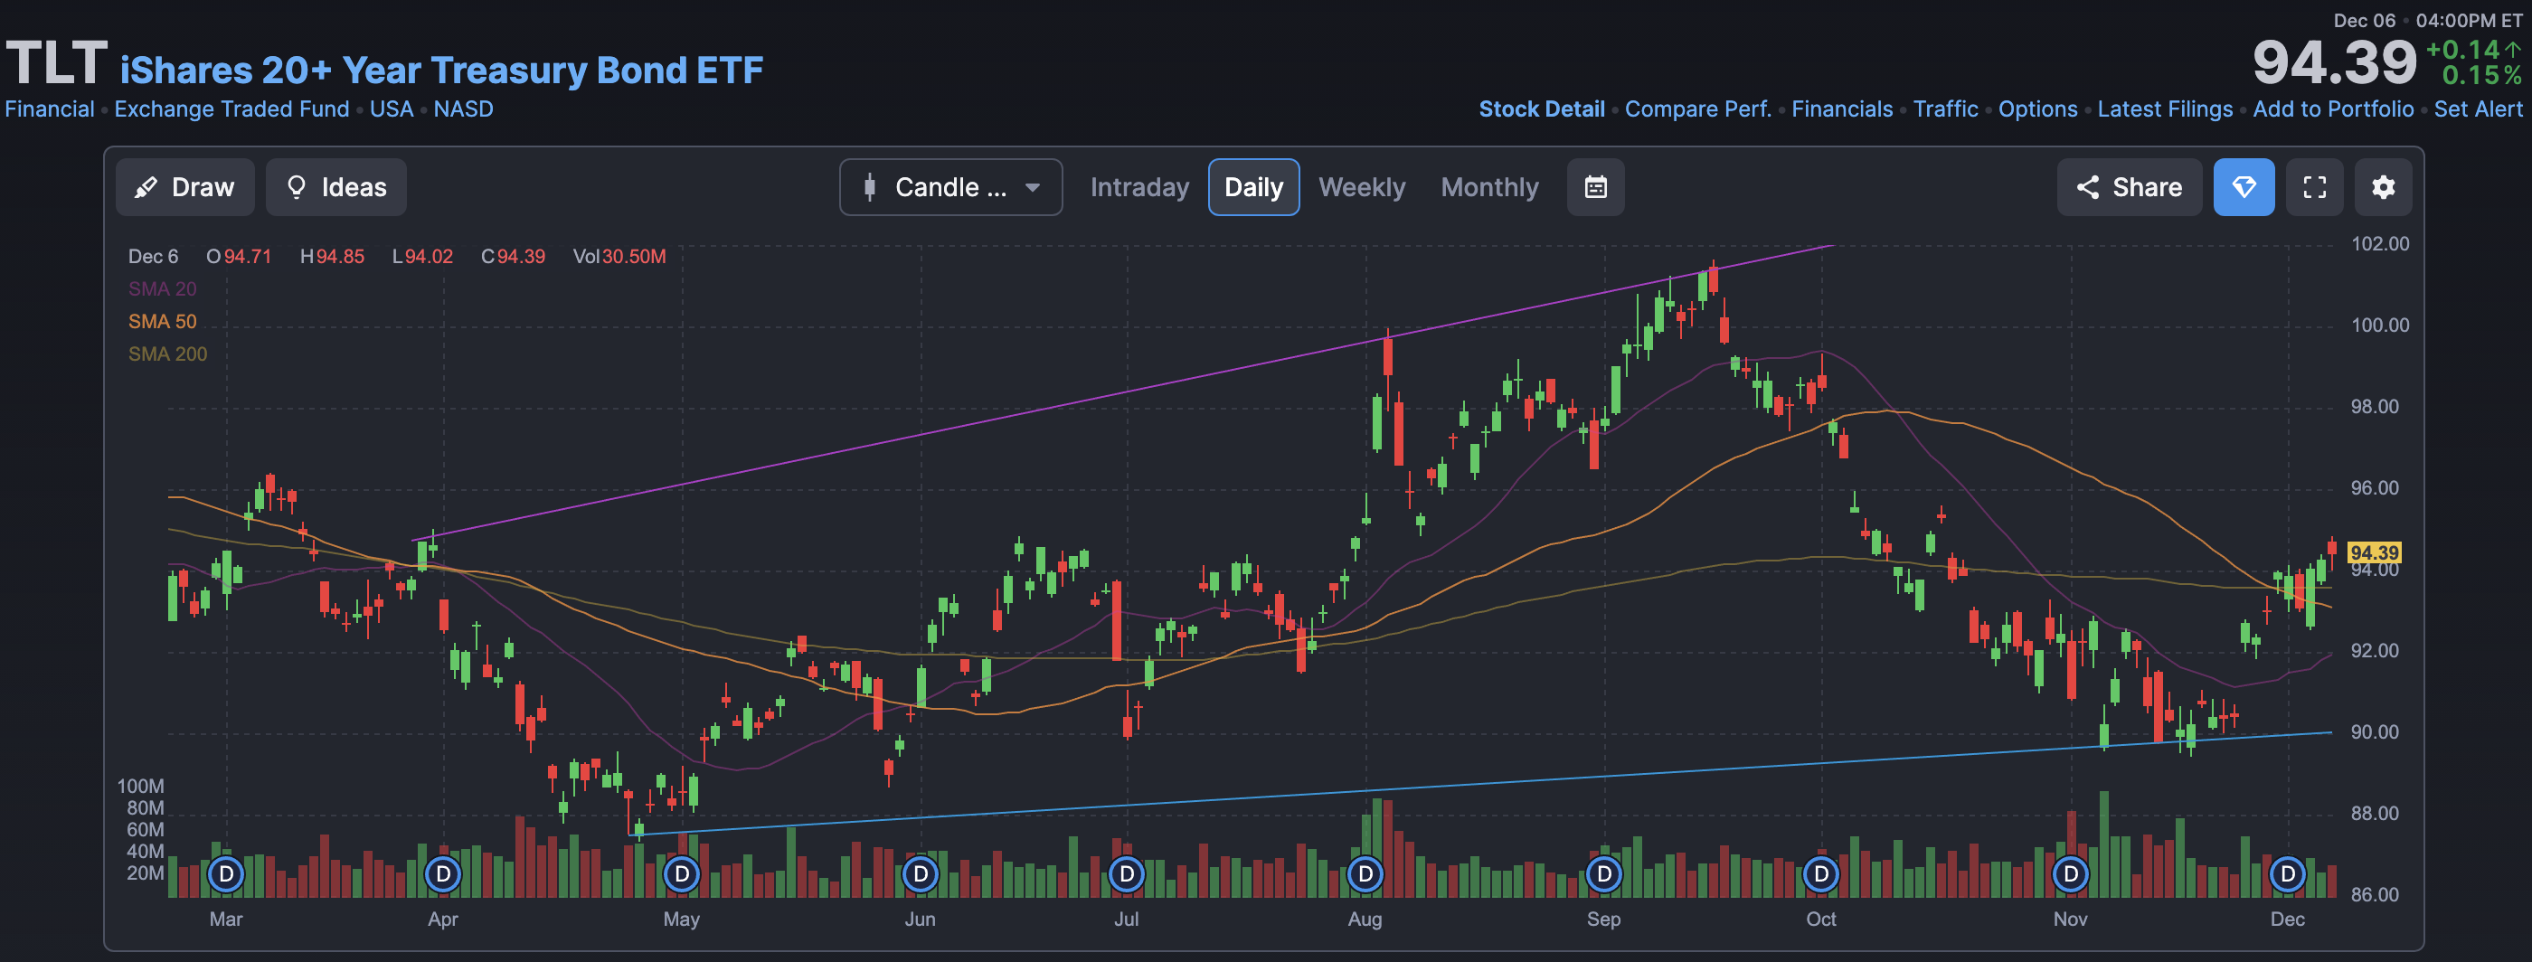Open the Stock Detail link
The height and width of the screenshot is (962, 2532).
1541,109
